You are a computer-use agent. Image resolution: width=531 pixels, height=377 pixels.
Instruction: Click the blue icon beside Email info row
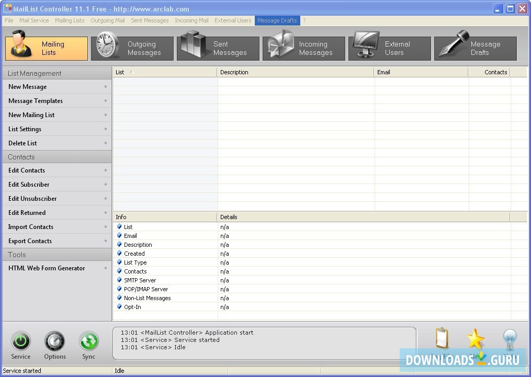coord(119,235)
